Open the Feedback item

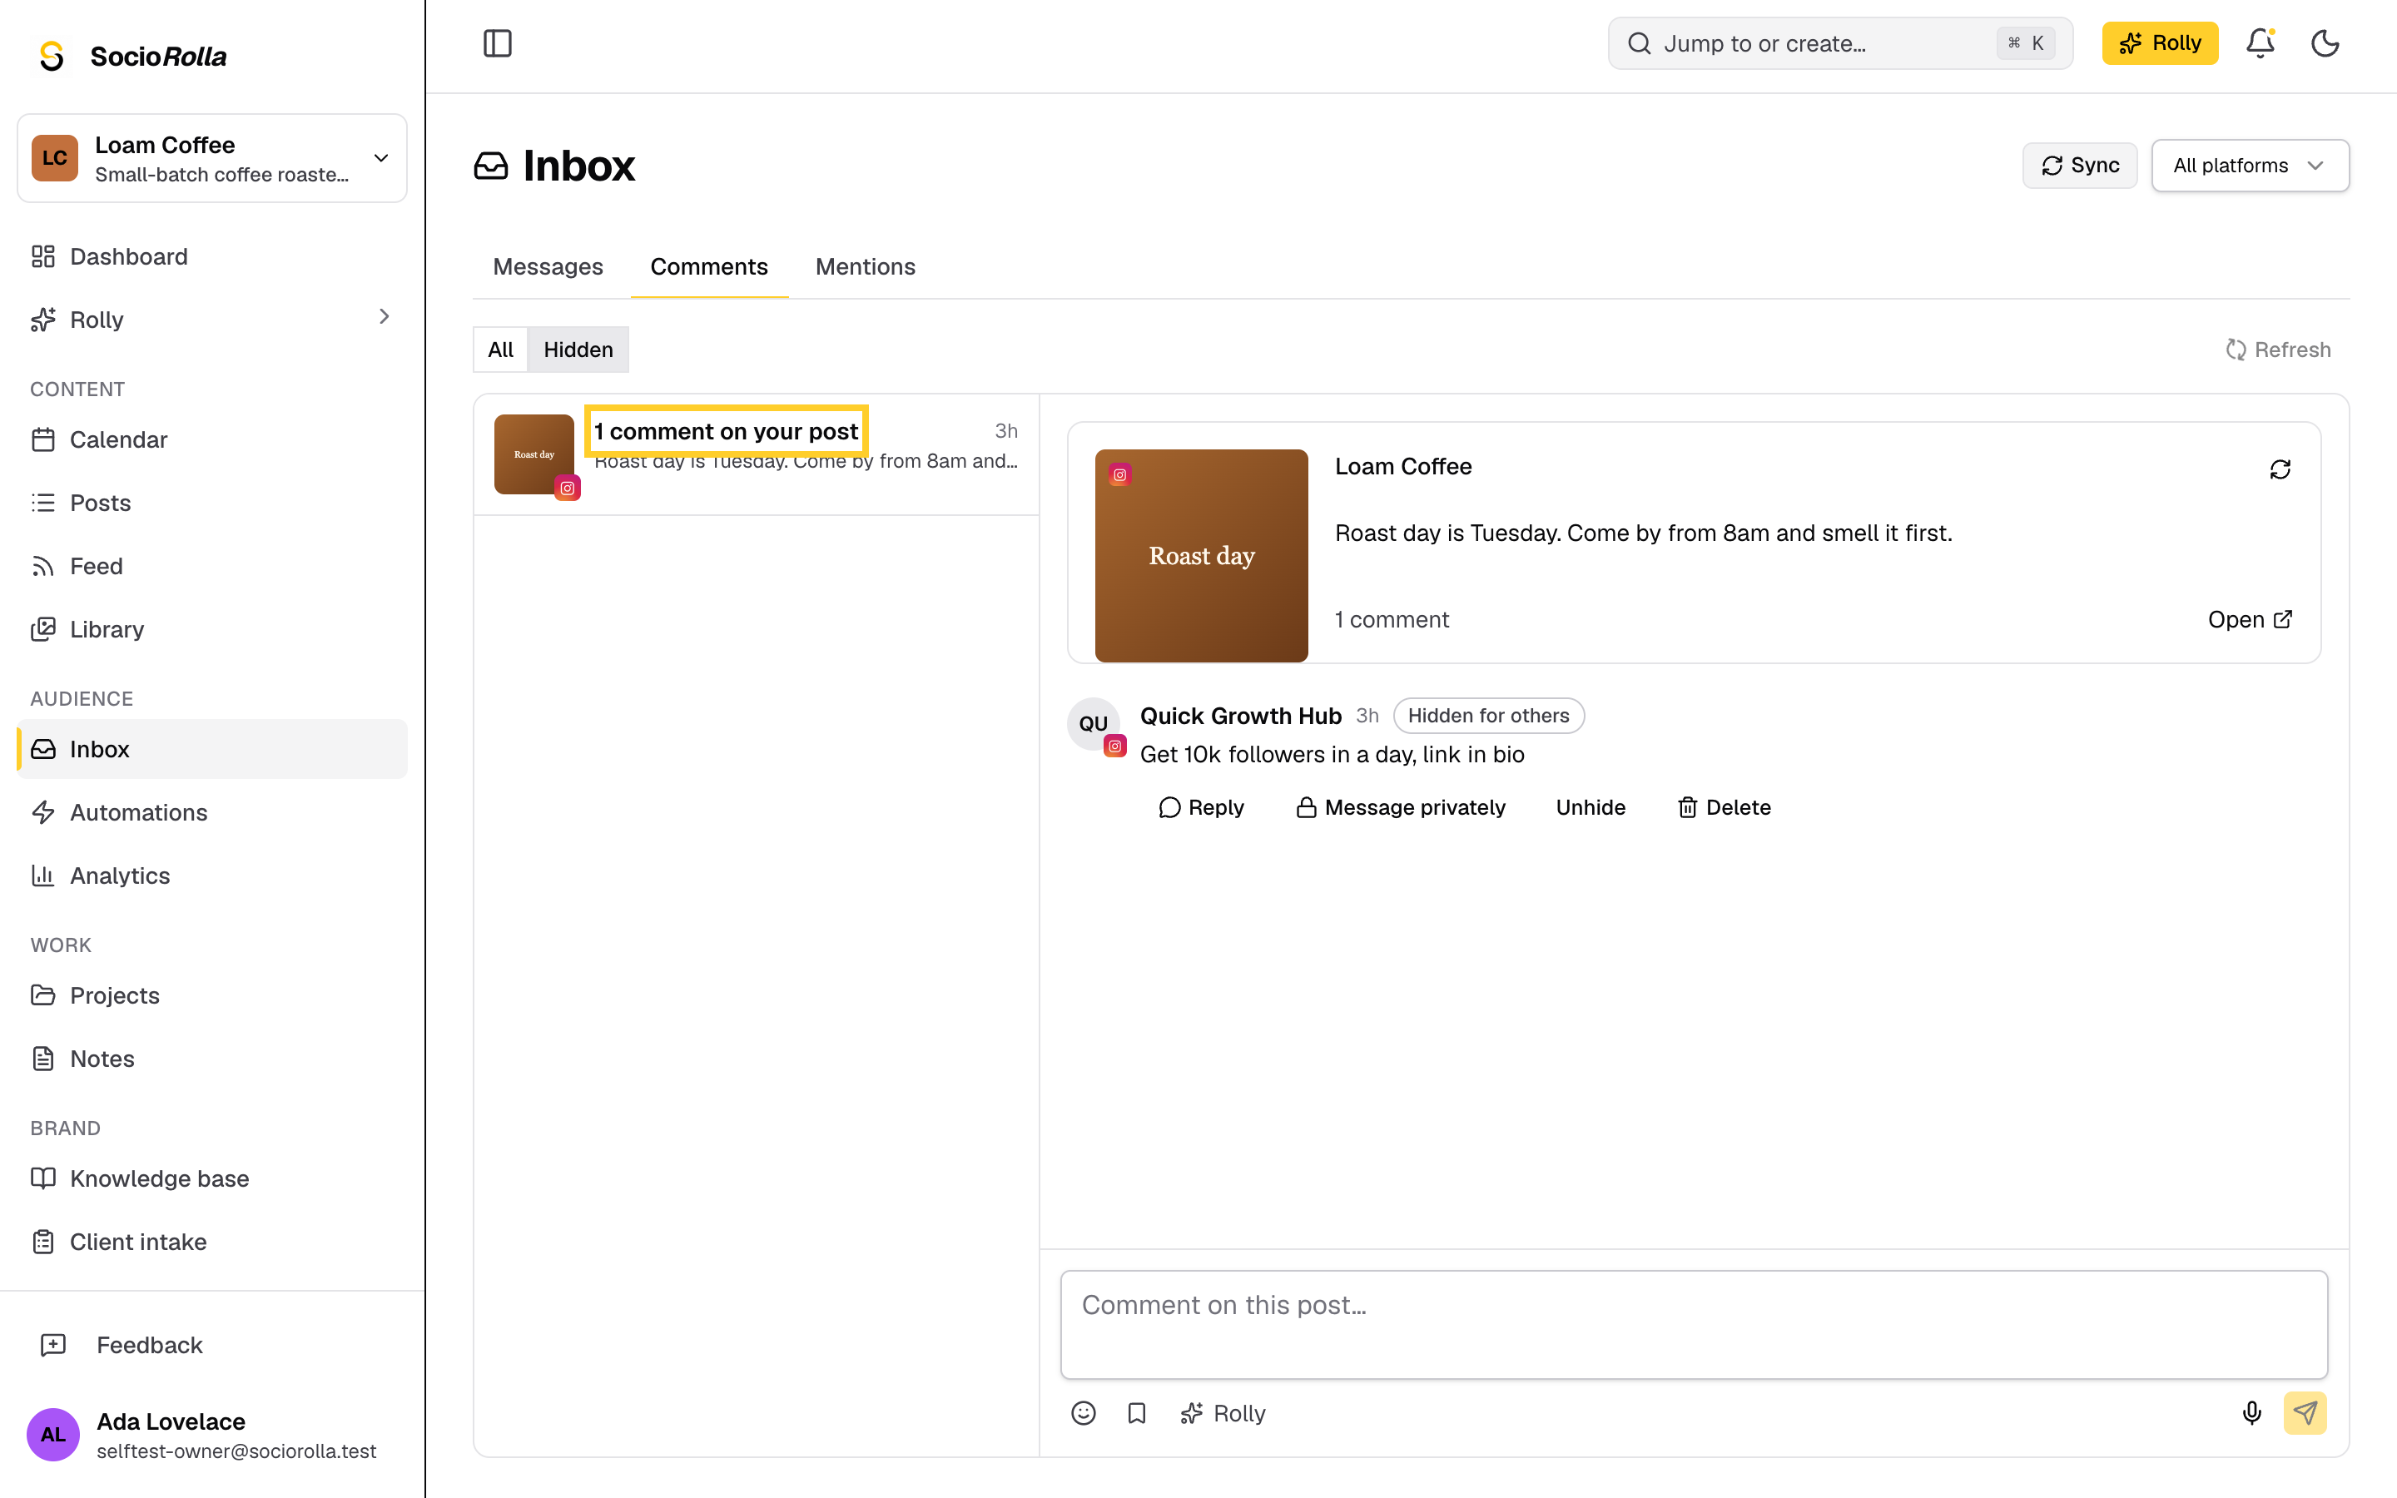pyautogui.click(x=212, y=1346)
